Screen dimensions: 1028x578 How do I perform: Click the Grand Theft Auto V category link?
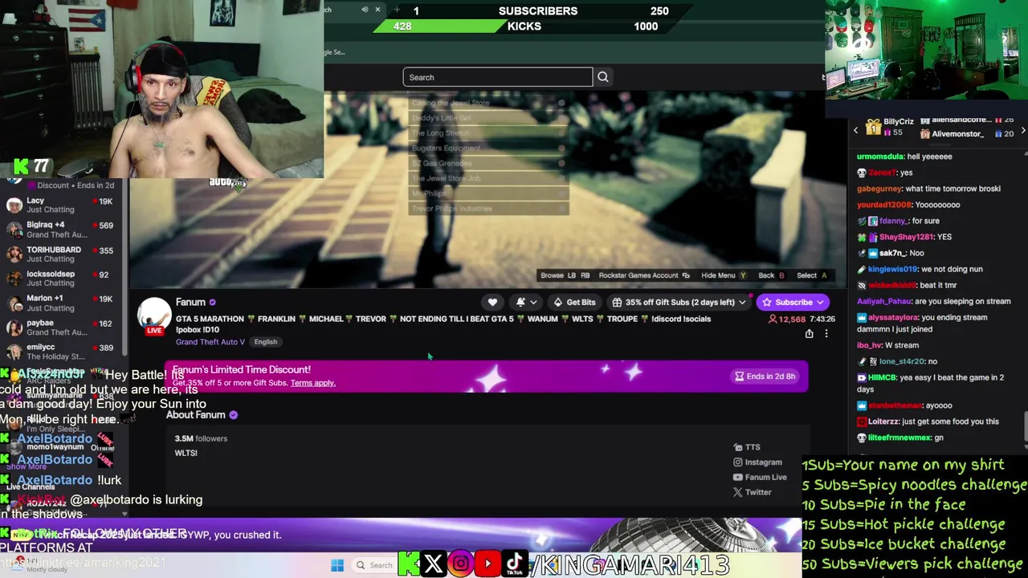210,342
